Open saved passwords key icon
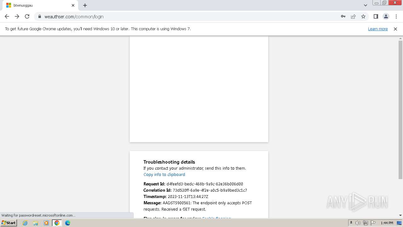 tap(343, 16)
